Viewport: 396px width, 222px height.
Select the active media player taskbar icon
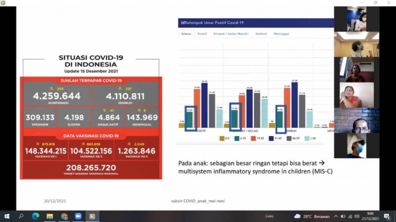pyautogui.click(x=92, y=216)
